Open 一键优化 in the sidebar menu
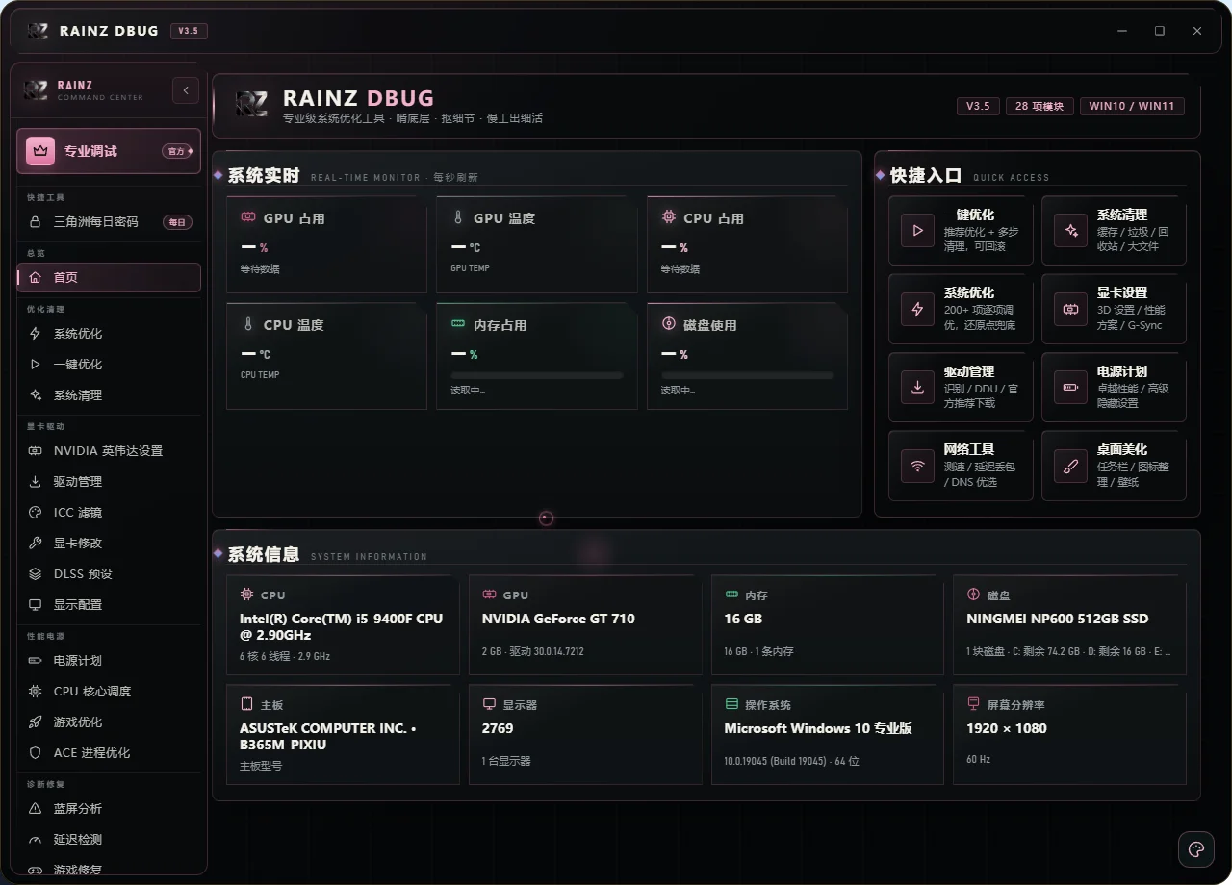The width and height of the screenshot is (1232, 885). 109,364
